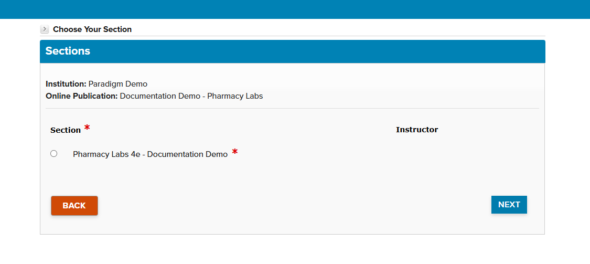Click the Instructor column header
Screen dimensions: 590x264
[x=417, y=130]
